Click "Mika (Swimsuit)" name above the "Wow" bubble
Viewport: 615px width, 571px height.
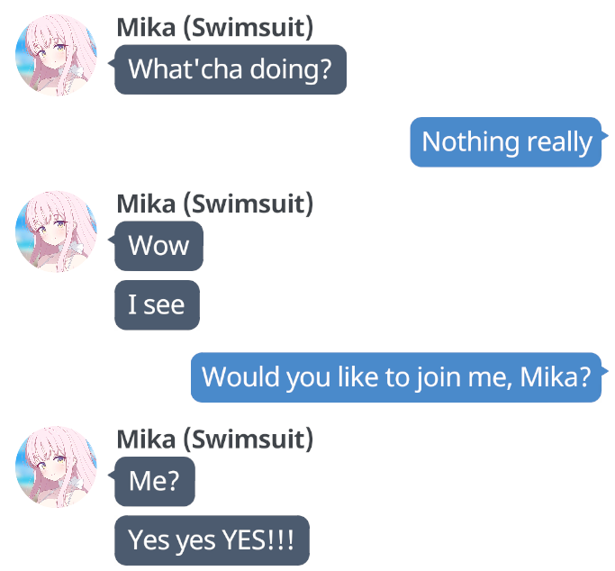tap(215, 204)
